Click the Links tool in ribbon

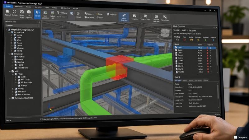pos(100,18)
